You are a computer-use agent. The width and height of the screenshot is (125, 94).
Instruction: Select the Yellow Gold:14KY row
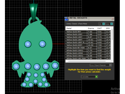click(x=88, y=37)
